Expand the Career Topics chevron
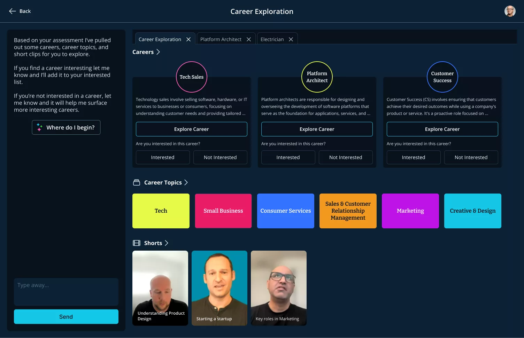Viewport: 524px width, 338px height. 186,182
